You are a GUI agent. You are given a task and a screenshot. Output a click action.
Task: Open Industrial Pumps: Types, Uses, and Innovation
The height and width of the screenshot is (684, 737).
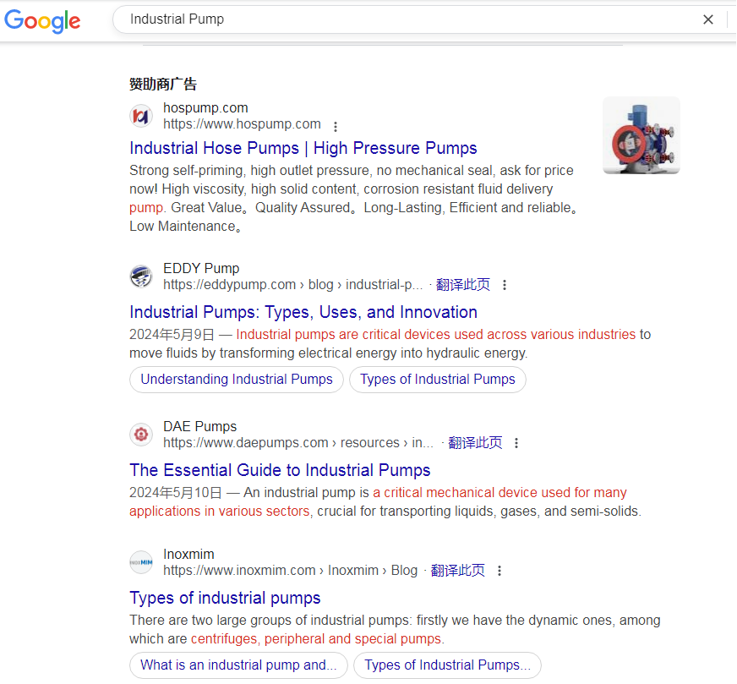[x=303, y=312]
